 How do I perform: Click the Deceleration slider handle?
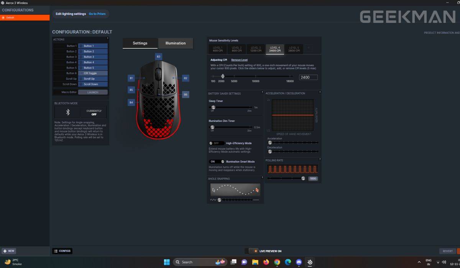(270, 151)
